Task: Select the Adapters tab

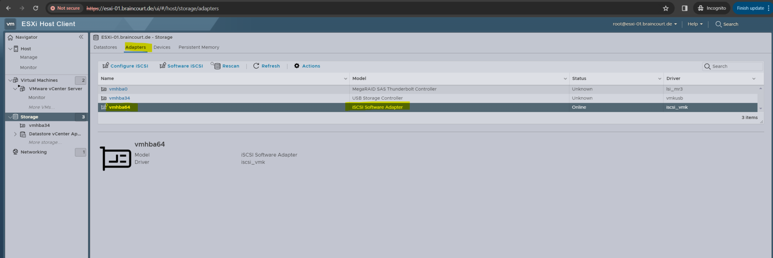Action: pos(136,47)
